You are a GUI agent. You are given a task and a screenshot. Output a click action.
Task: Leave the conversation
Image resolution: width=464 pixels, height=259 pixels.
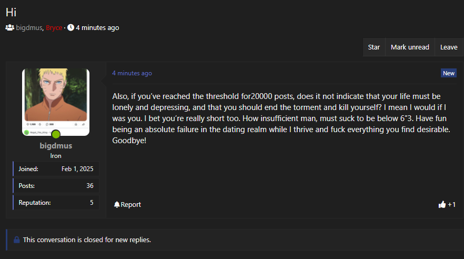click(x=449, y=47)
